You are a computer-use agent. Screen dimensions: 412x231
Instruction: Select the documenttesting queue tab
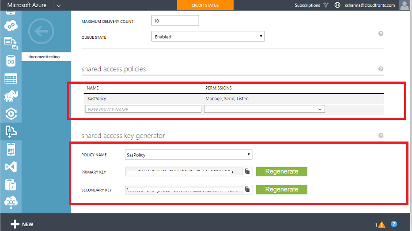(44, 57)
